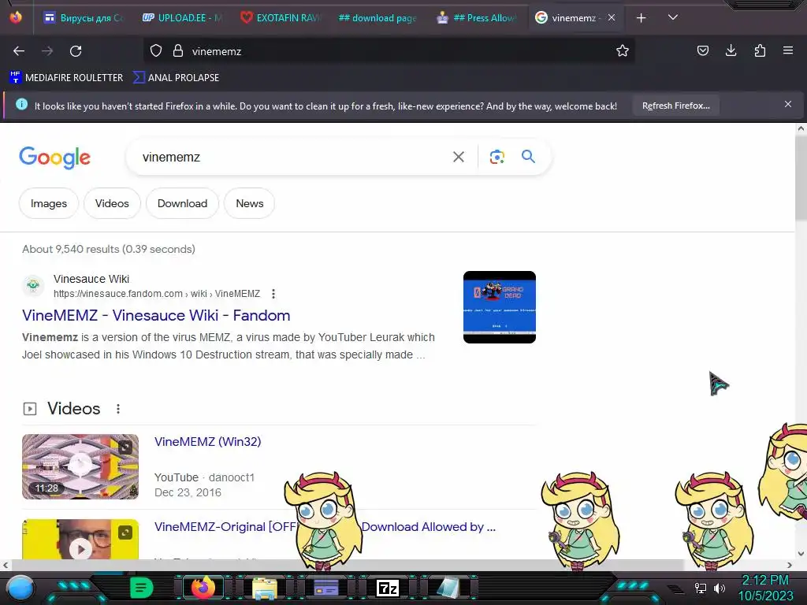807x605 pixels.
Task: Switch to the Вирусы для tab
Action: pyautogui.click(x=83, y=18)
